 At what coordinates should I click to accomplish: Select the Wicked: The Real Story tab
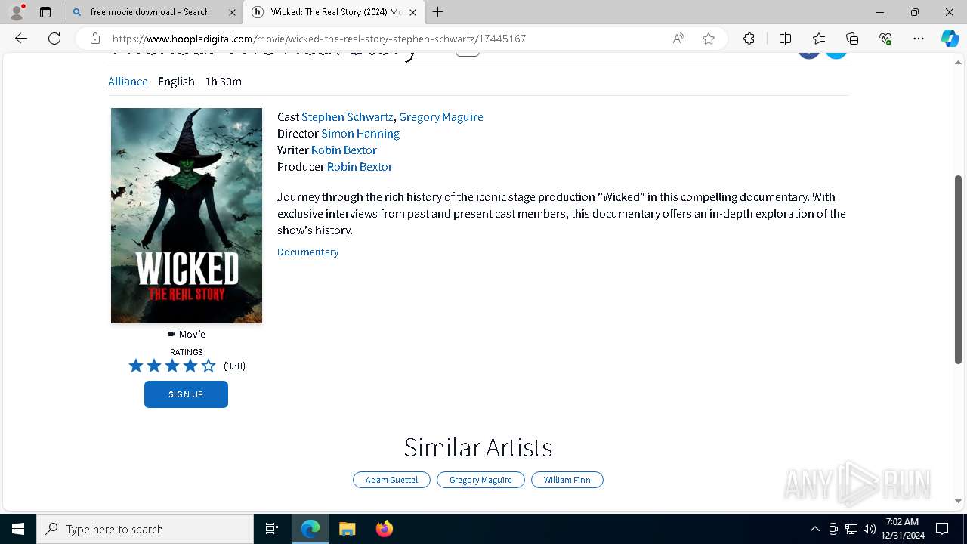click(x=335, y=12)
